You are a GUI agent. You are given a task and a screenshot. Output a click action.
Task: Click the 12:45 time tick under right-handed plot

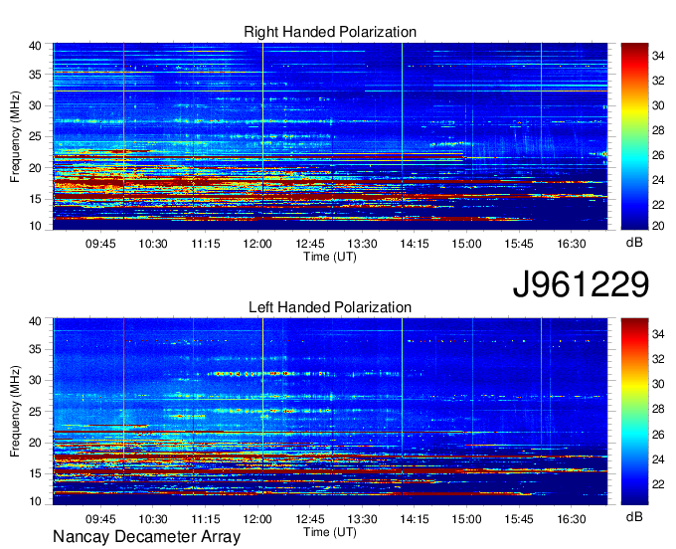(310, 244)
